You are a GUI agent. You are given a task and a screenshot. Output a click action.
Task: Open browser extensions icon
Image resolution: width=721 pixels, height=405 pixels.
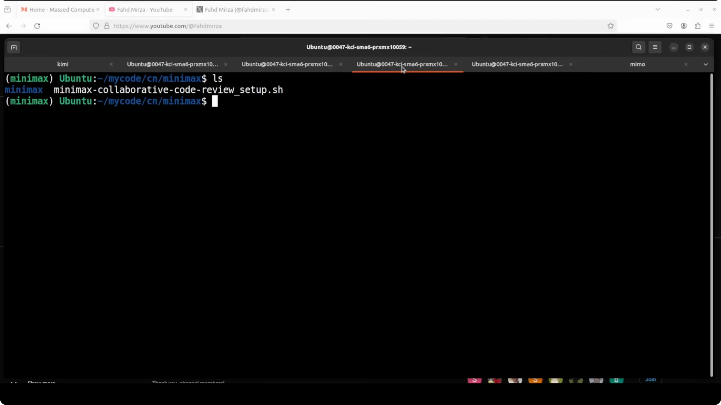click(x=698, y=26)
